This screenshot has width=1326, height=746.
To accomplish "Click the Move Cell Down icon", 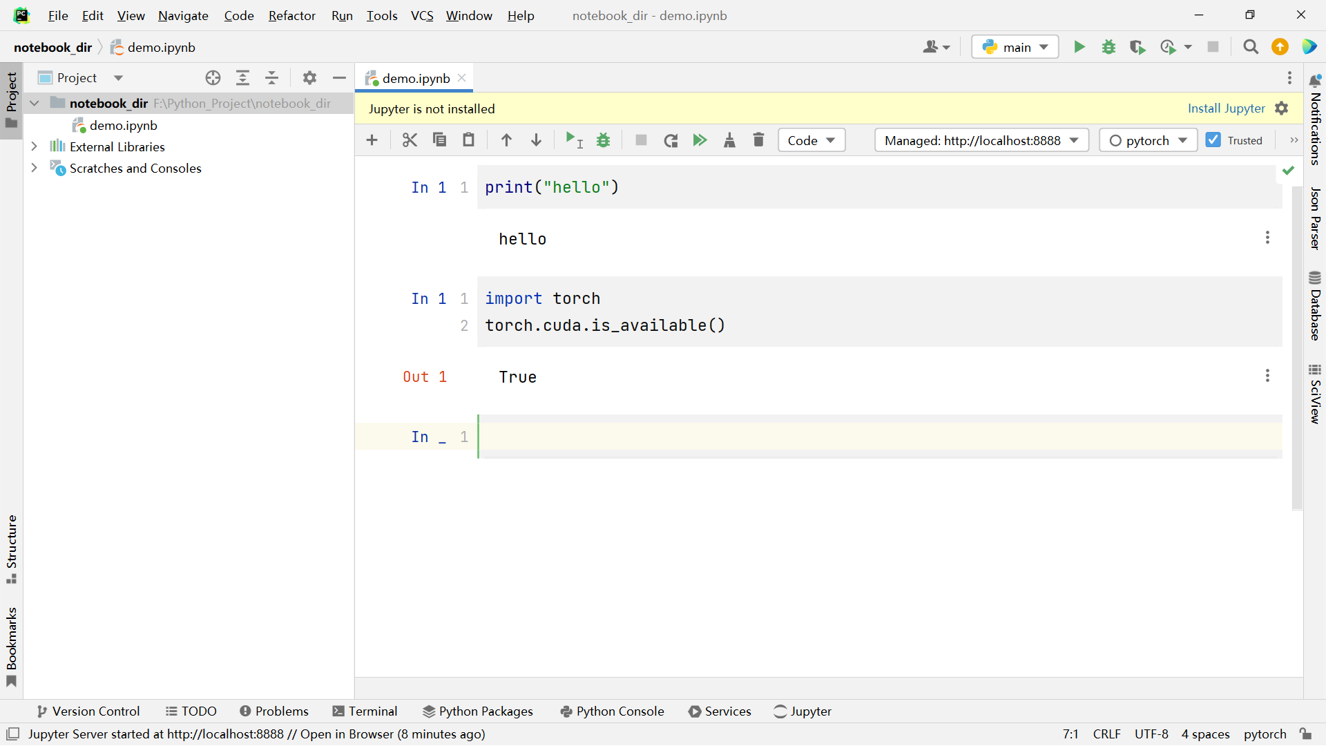I will pyautogui.click(x=537, y=140).
